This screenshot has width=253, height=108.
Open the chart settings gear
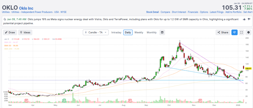pyautogui.click(x=248, y=32)
